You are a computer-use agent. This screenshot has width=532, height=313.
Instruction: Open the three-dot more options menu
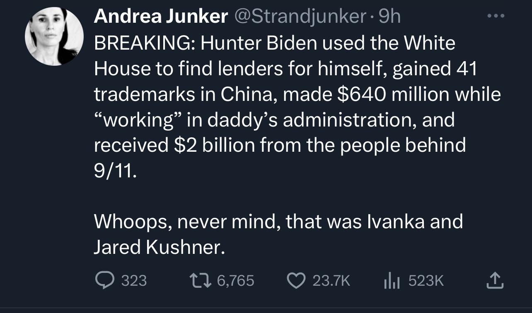496,16
